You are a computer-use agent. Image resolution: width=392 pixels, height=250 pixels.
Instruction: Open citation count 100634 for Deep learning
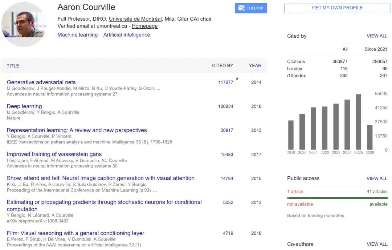pyautogui.click(x=225, y=106)
